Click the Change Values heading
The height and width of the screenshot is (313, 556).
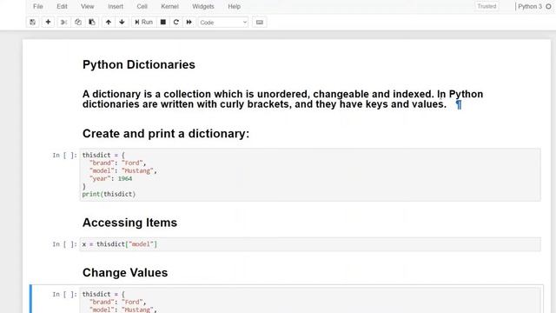pos(125,272)
